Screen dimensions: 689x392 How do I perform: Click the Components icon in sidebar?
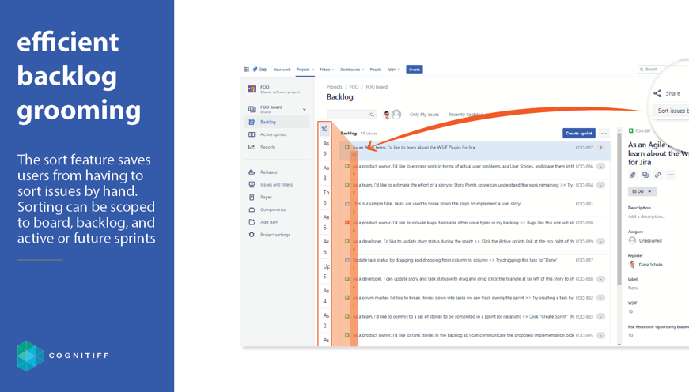(x=252, y=209)
